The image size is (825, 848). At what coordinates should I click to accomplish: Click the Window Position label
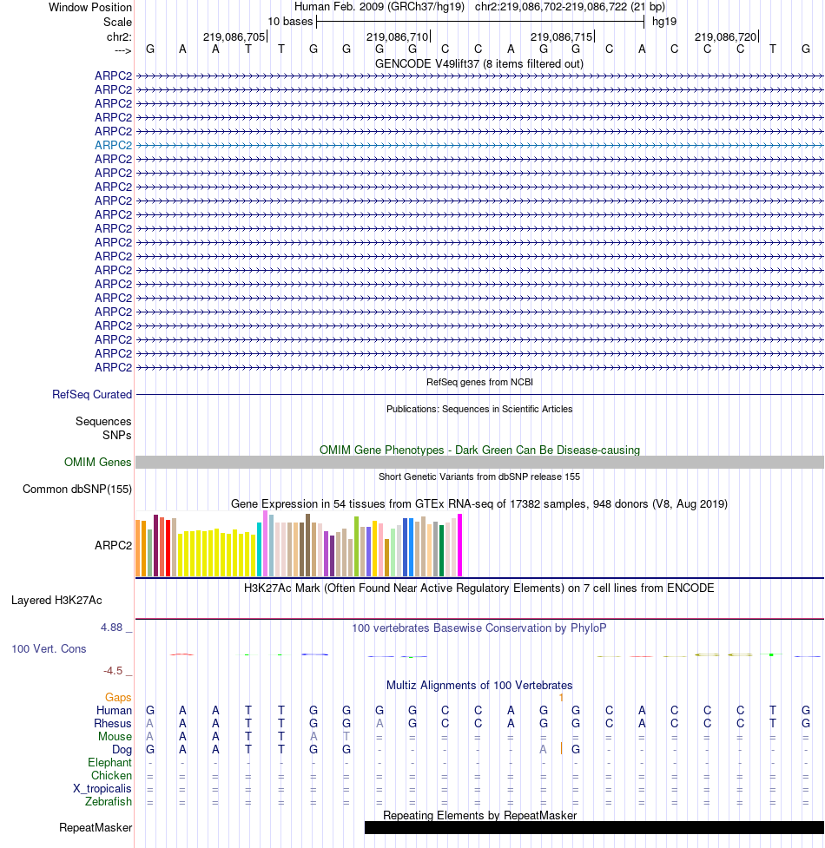pyautogui.click(x=90, y=8)
